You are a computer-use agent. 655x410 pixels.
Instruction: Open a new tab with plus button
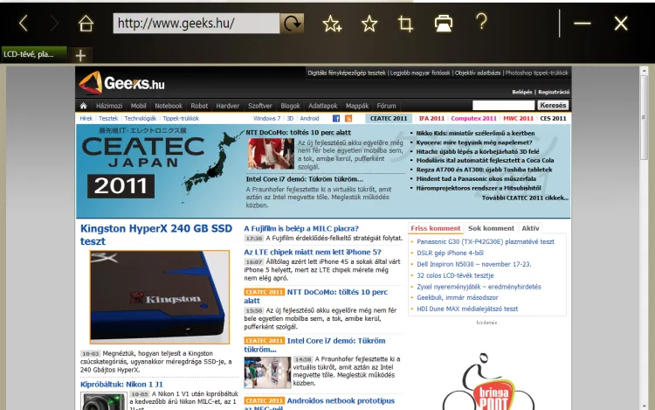(x=80, y=54)
